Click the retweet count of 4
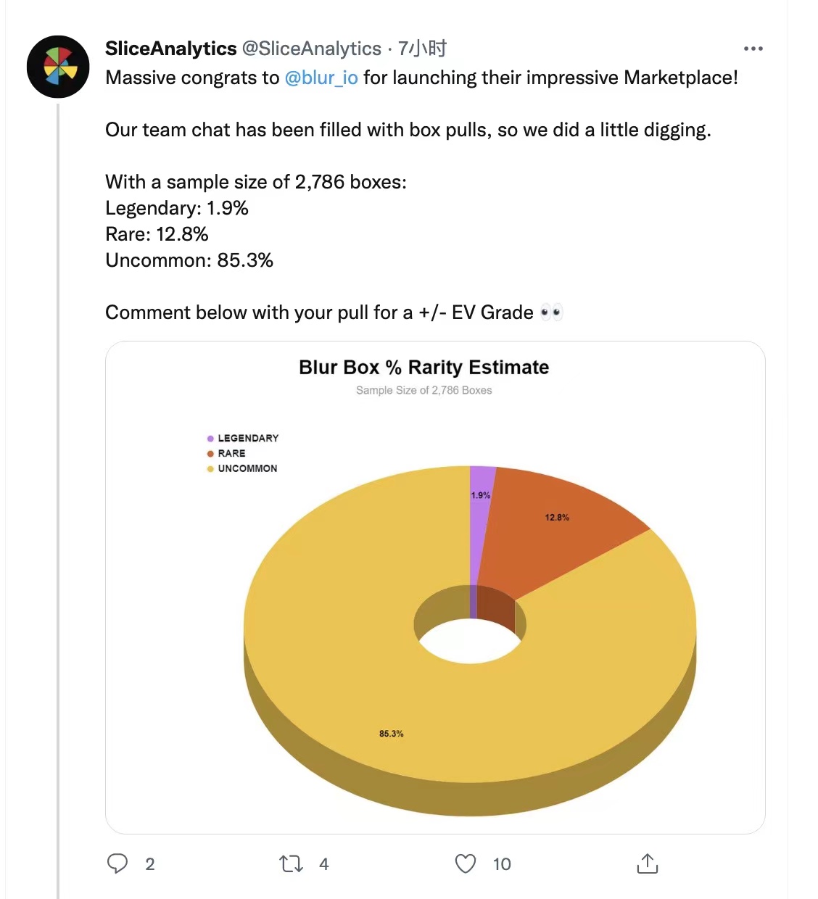 (324, 864)
